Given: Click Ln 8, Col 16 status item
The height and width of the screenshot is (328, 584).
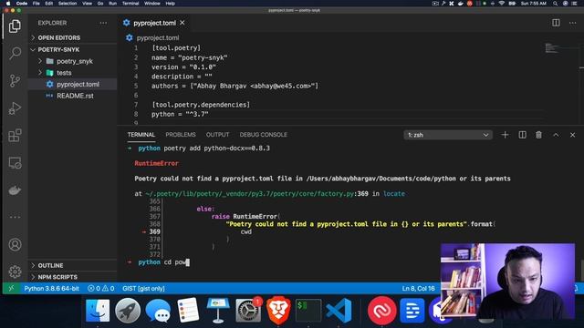Looking at the screenshot, I should pyautogui.click(x=418, y=288).
